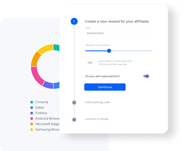The image size is (183, 151).
Task: Open the Connect to Stripe step
Action: [x=97, y=119]
